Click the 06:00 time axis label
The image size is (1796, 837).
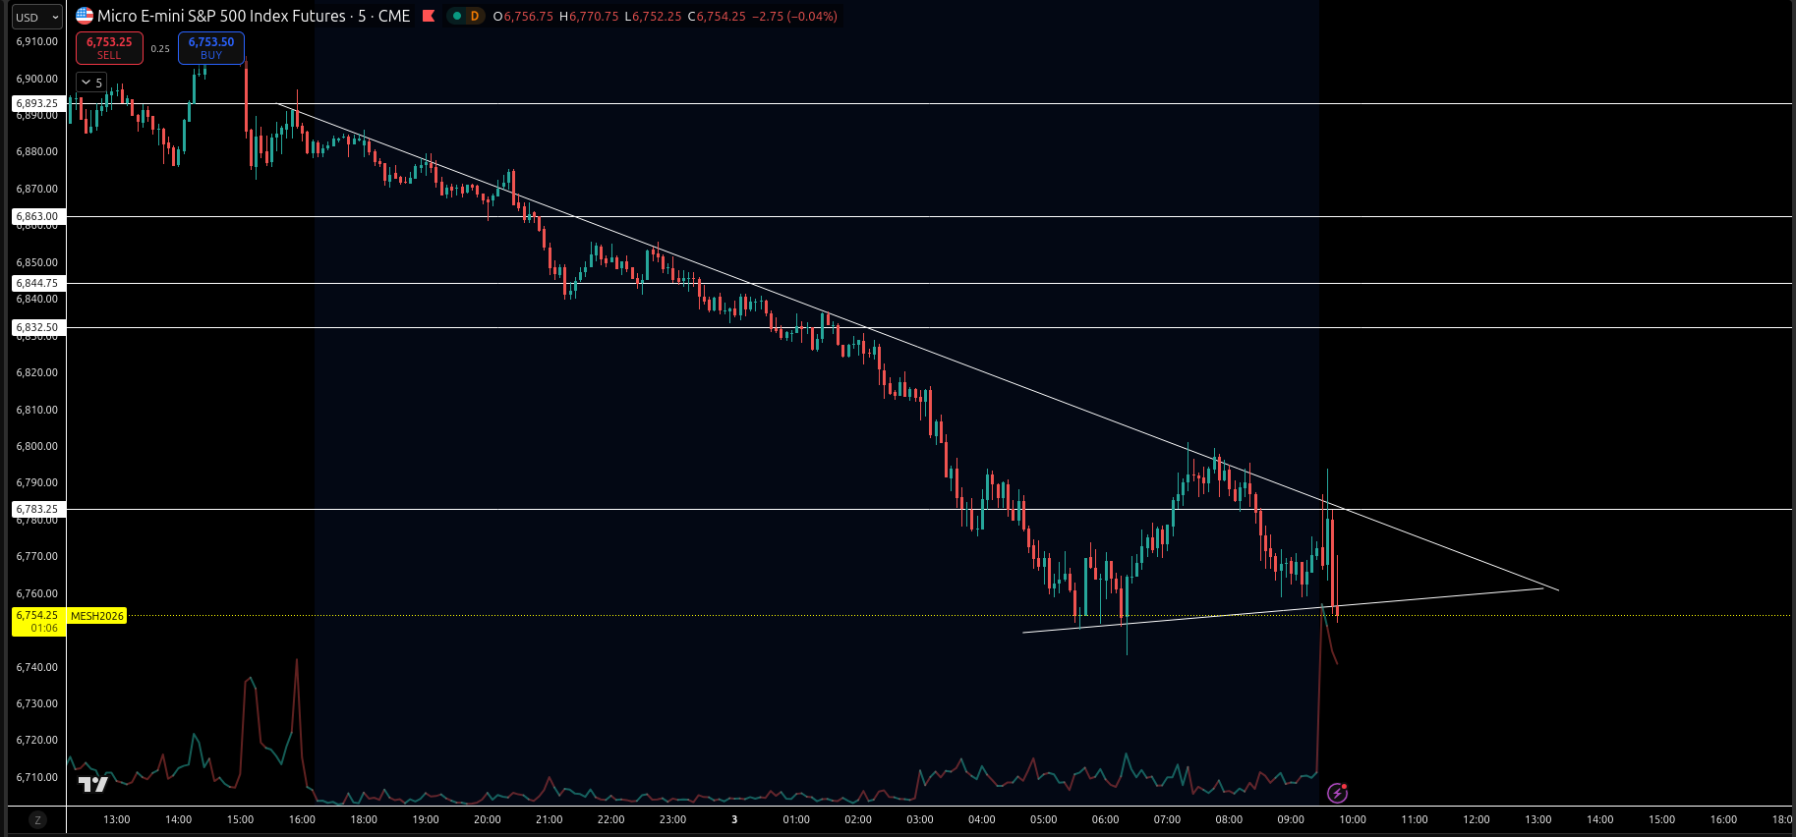1106,819
